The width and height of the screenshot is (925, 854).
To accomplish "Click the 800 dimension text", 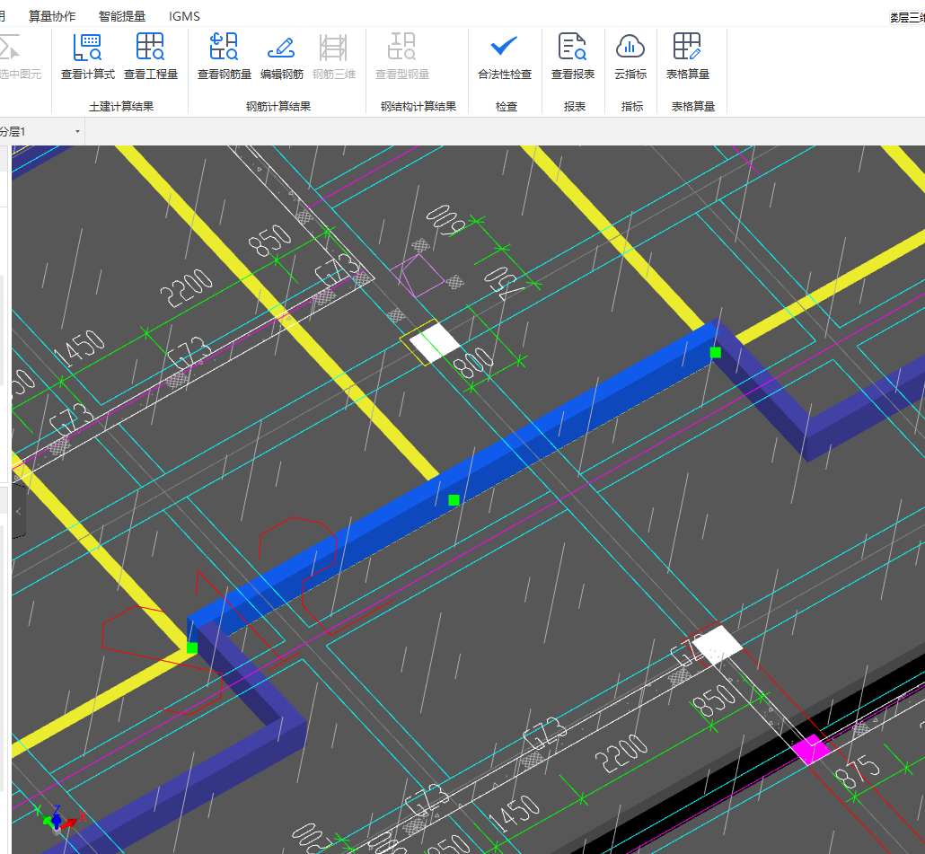I will [x=475, y=363].
